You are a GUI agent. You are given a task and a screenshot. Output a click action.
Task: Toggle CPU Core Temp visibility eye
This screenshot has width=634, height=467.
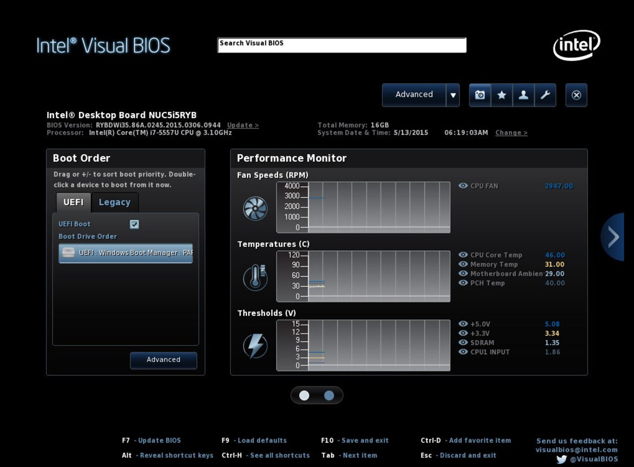tap(463, 255)
